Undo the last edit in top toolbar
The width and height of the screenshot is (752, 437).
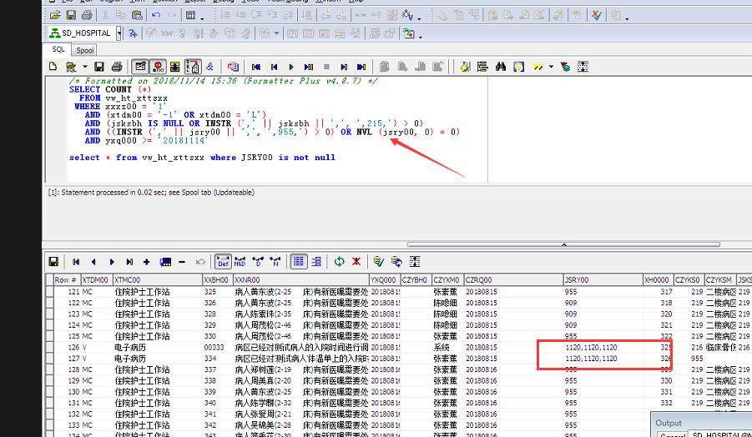156,15
